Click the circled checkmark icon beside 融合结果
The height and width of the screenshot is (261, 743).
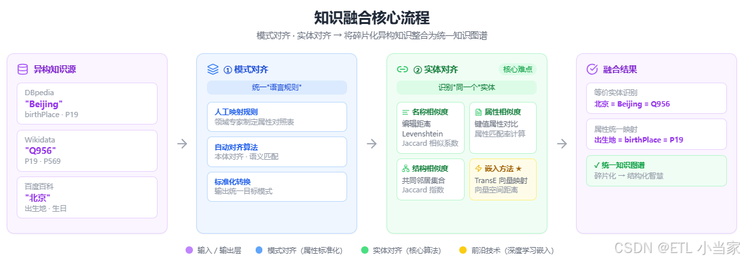[x=592, y=69]
